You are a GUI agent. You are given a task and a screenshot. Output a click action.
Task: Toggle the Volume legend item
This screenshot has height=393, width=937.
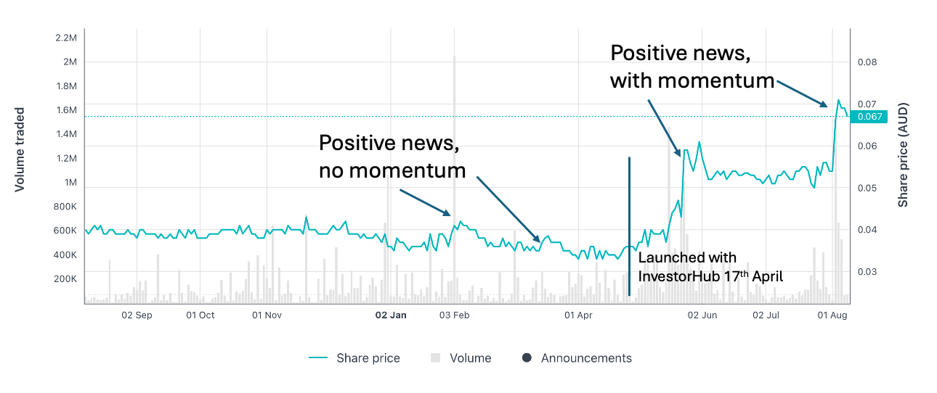[461, 358]
